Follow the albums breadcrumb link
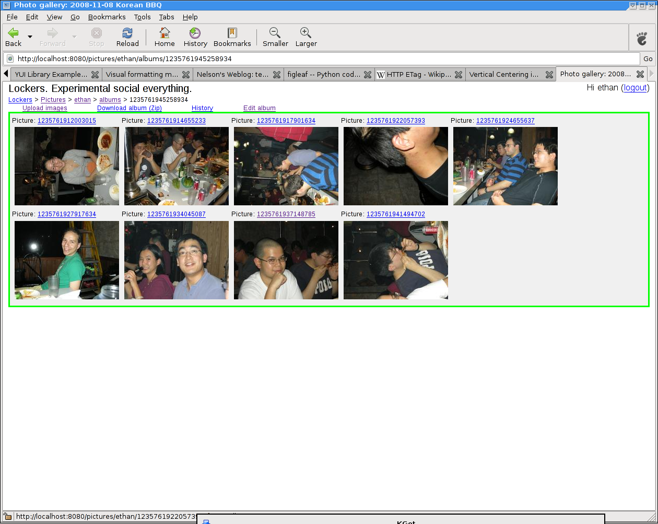 pos(110,100)
